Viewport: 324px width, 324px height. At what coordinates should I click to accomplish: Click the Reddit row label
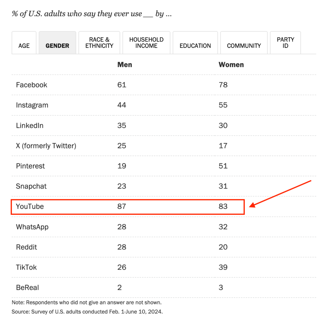coord(27,247)
